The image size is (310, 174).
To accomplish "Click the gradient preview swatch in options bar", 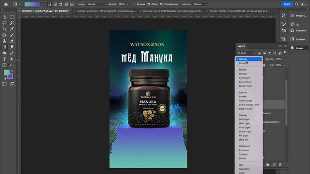I will (x=32, y=4).
